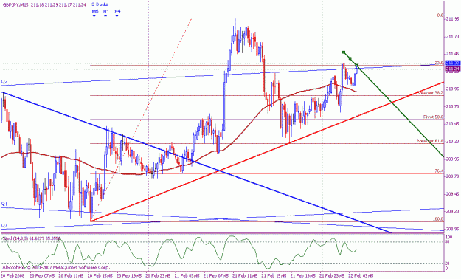The height and width of the screenshot is (279, 461).
Task: Click the stochastic 20 level axis label
Action: coord(448,263)
